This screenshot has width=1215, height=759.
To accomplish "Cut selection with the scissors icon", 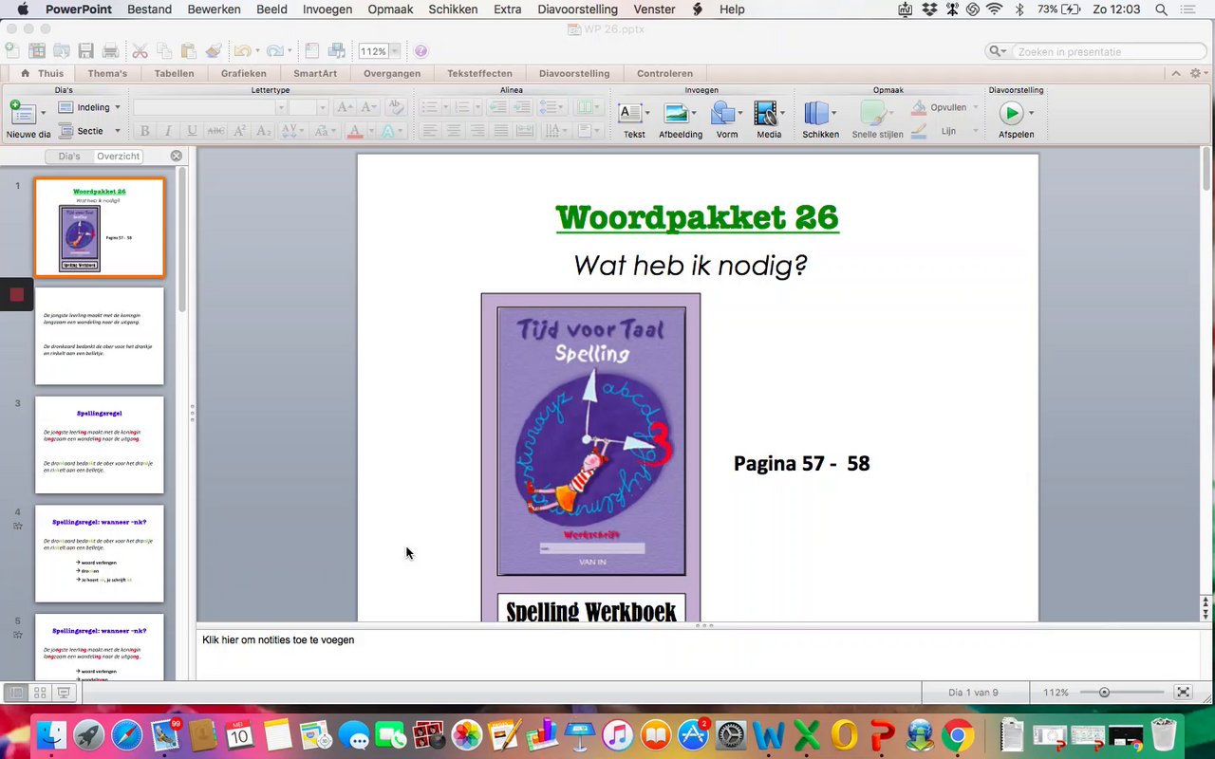I will click(140, 51).
